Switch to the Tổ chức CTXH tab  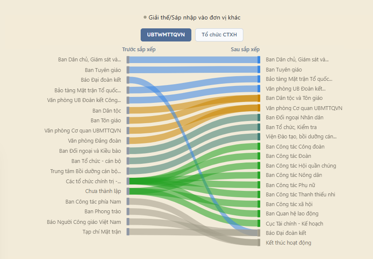pyautogui.click(x=219, y=35)
